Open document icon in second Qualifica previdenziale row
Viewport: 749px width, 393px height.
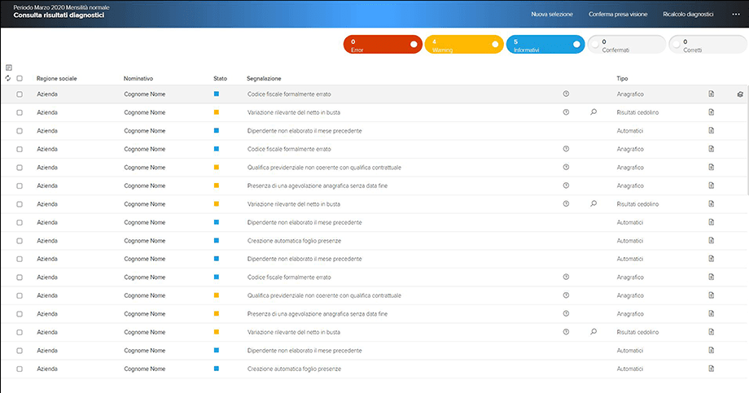[712, 295]
